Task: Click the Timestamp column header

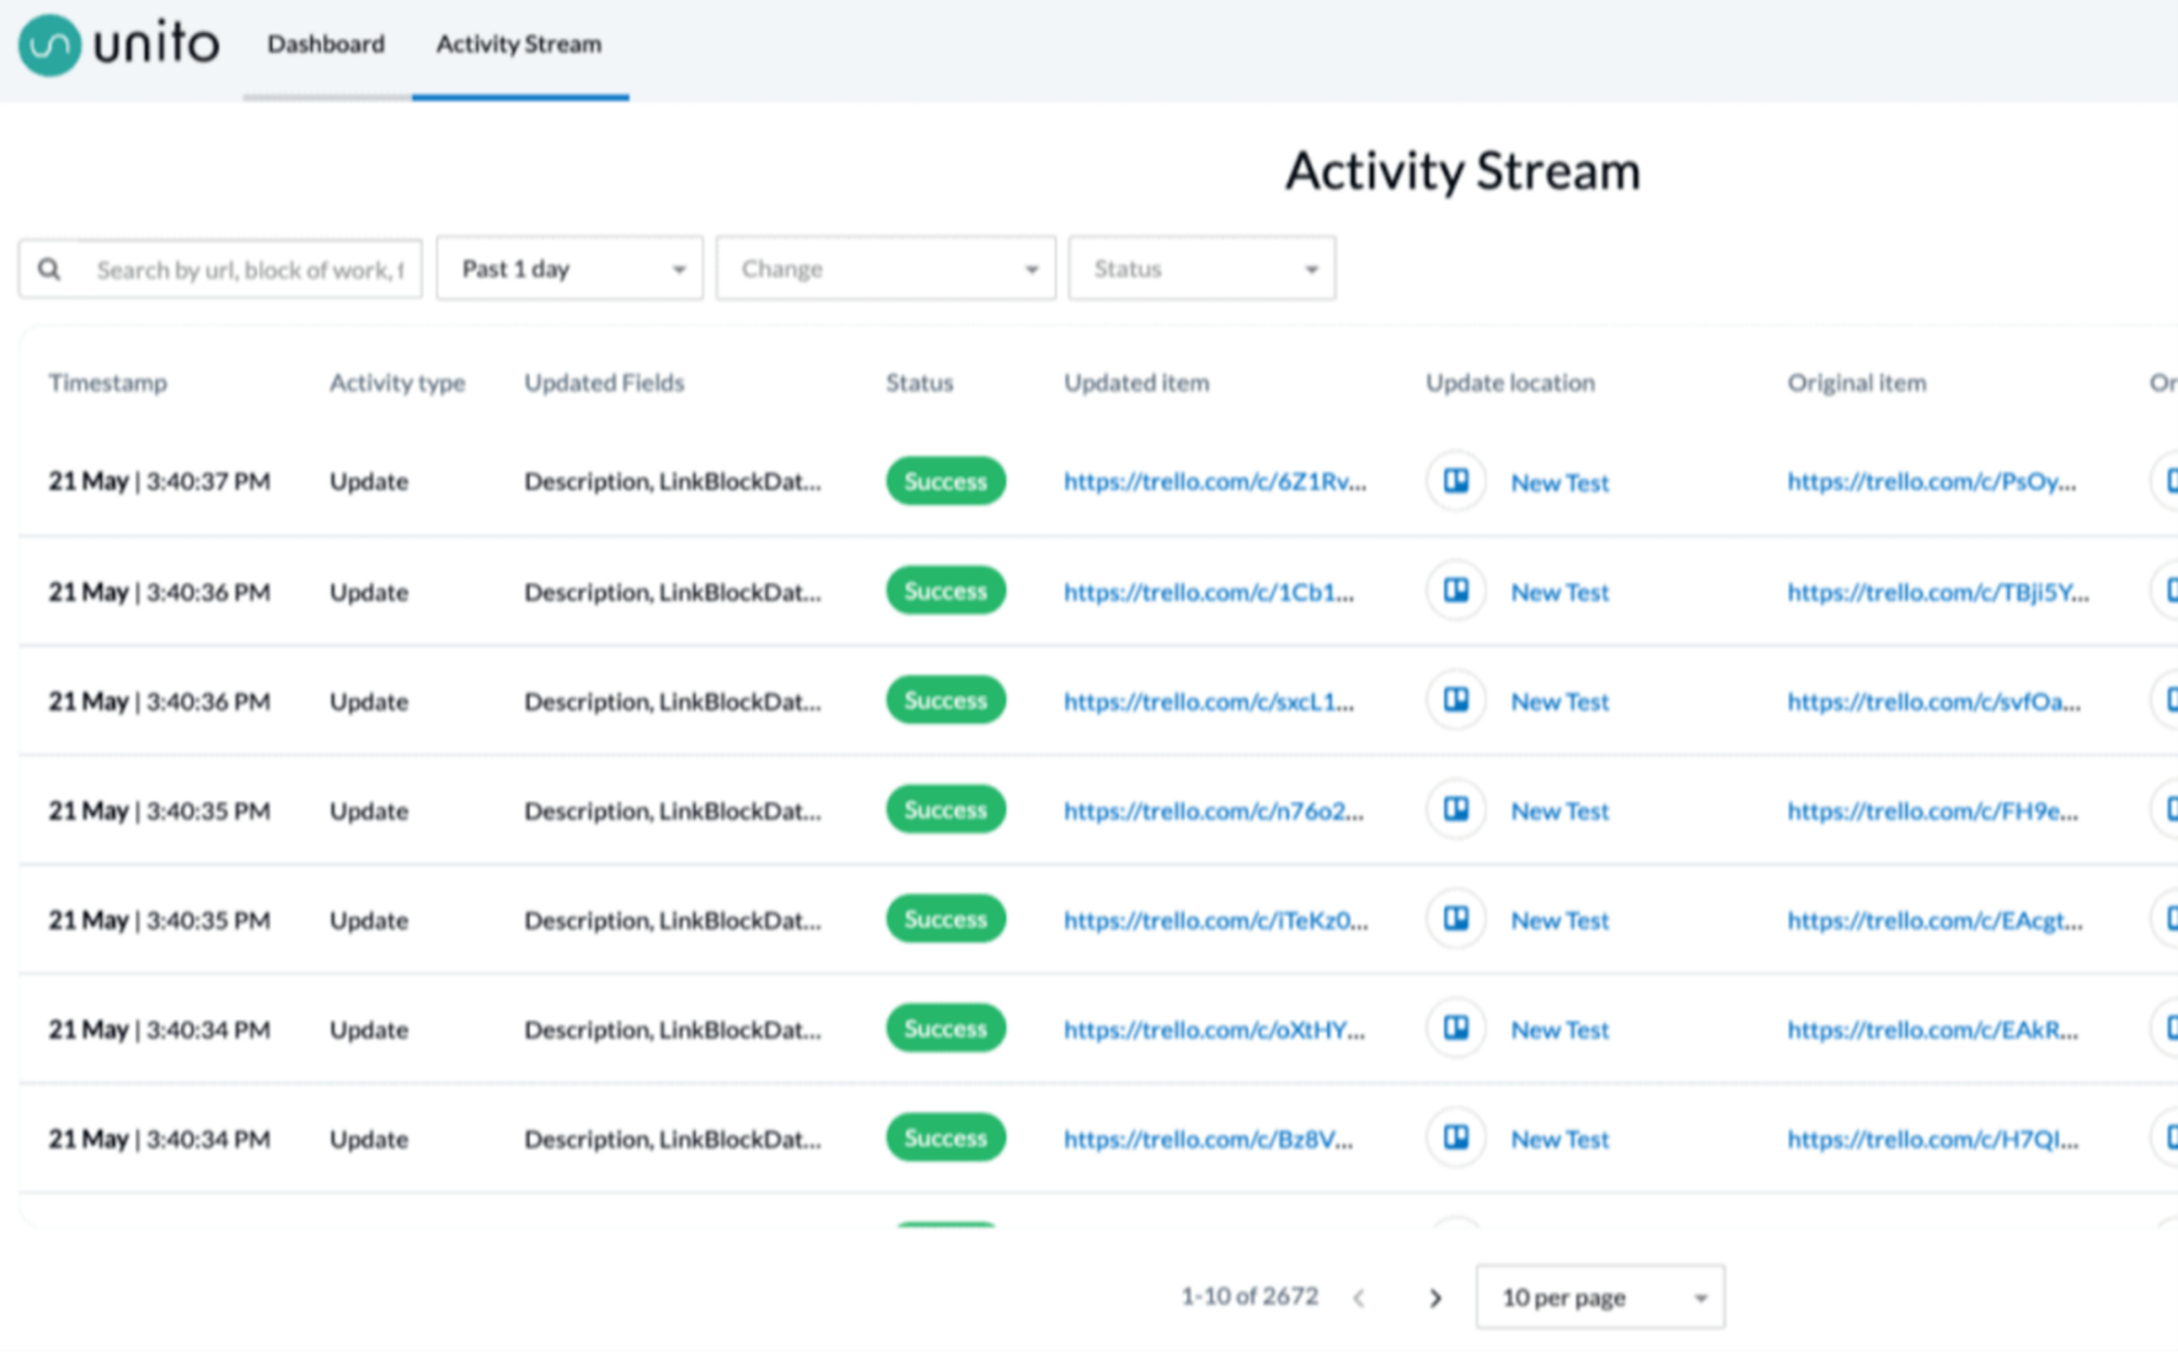Action: [x=108, y=383]
